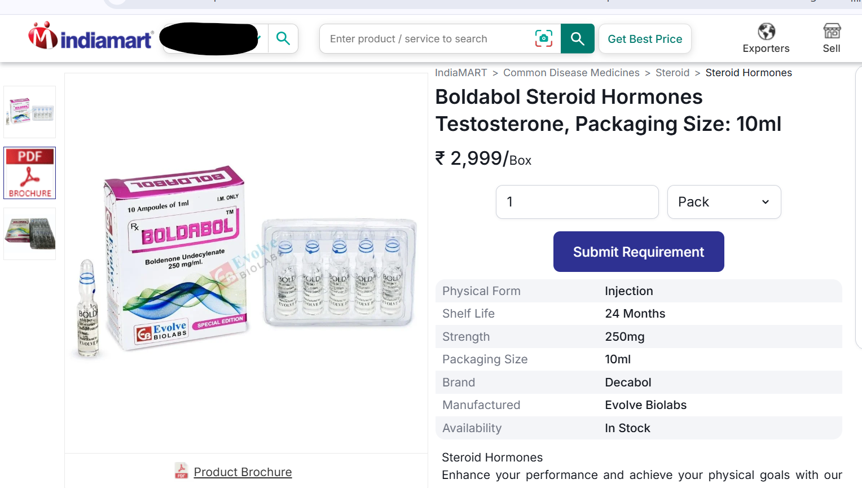Viewport: 862px width, 488px height.
Task: Open the Sell store icon
Action: [832, 31]
